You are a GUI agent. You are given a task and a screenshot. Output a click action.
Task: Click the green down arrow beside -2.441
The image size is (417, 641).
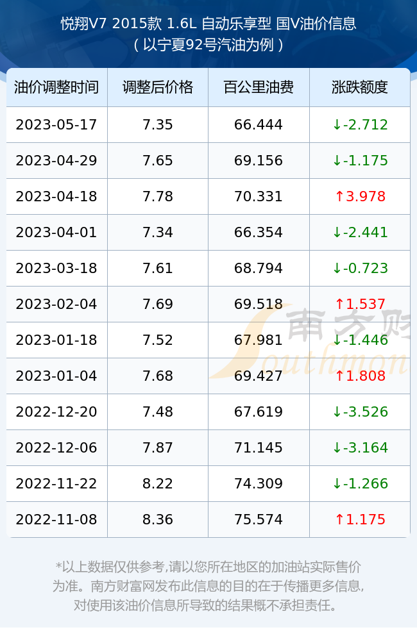tap(337, 233)
